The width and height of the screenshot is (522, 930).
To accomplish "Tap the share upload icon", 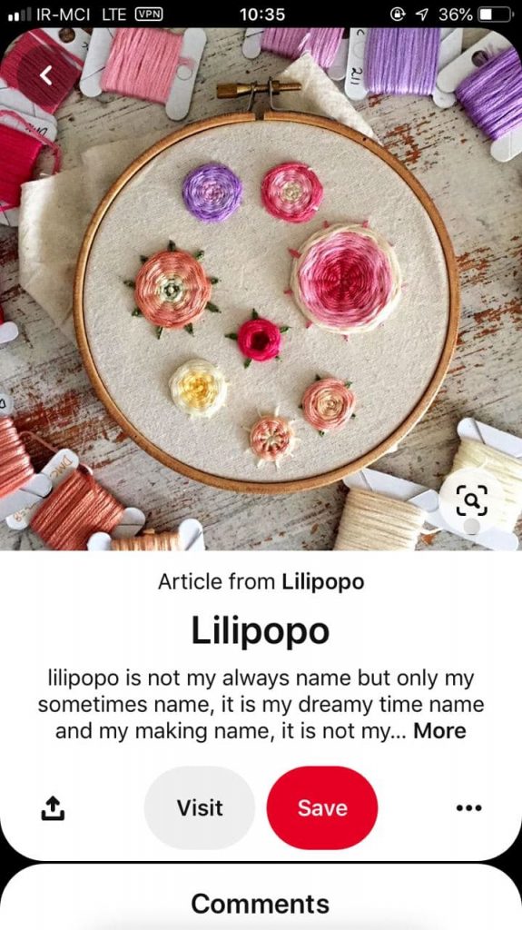I will coord(53,807).
